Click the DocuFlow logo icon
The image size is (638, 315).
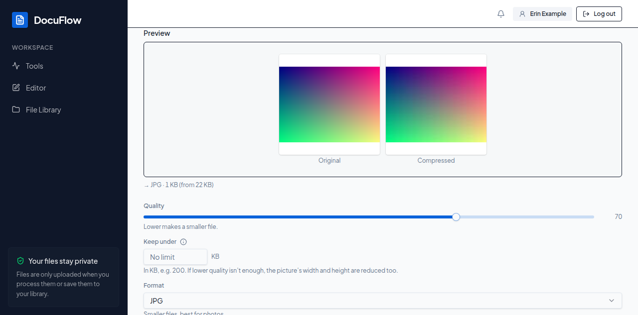[20, 20]
